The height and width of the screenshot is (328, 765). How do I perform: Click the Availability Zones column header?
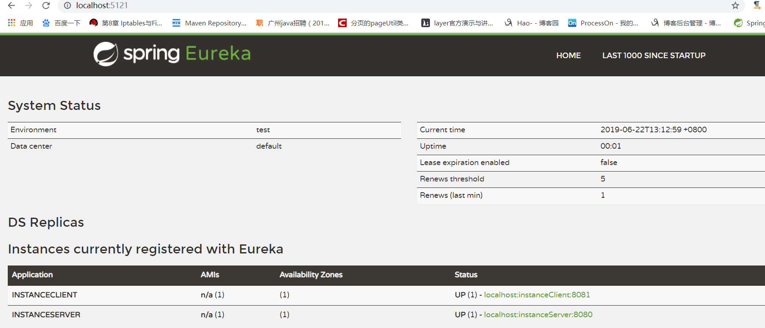tap(311, 275)
